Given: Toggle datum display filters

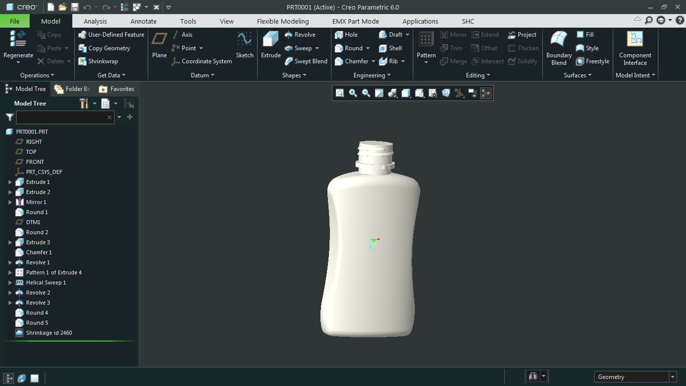Looking at the screenshot, I should click(459, 93).
